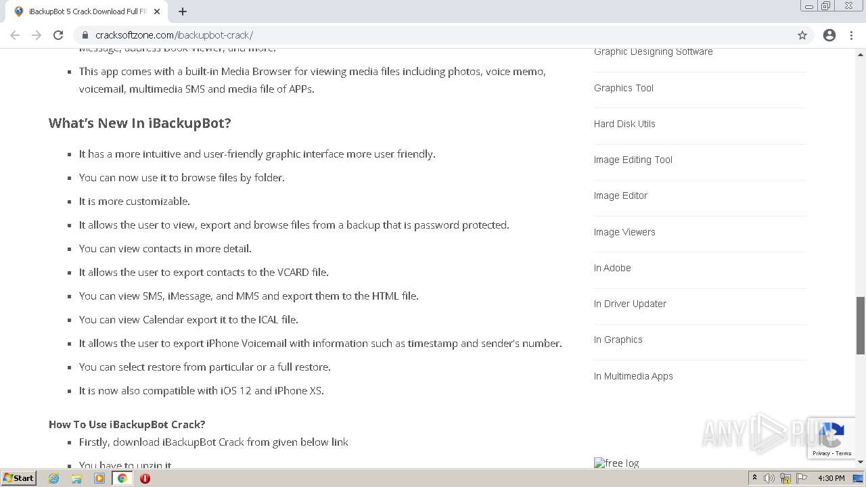
Task: Open the red Opera-style taskbar icon
Action: [x=145, y=478]
